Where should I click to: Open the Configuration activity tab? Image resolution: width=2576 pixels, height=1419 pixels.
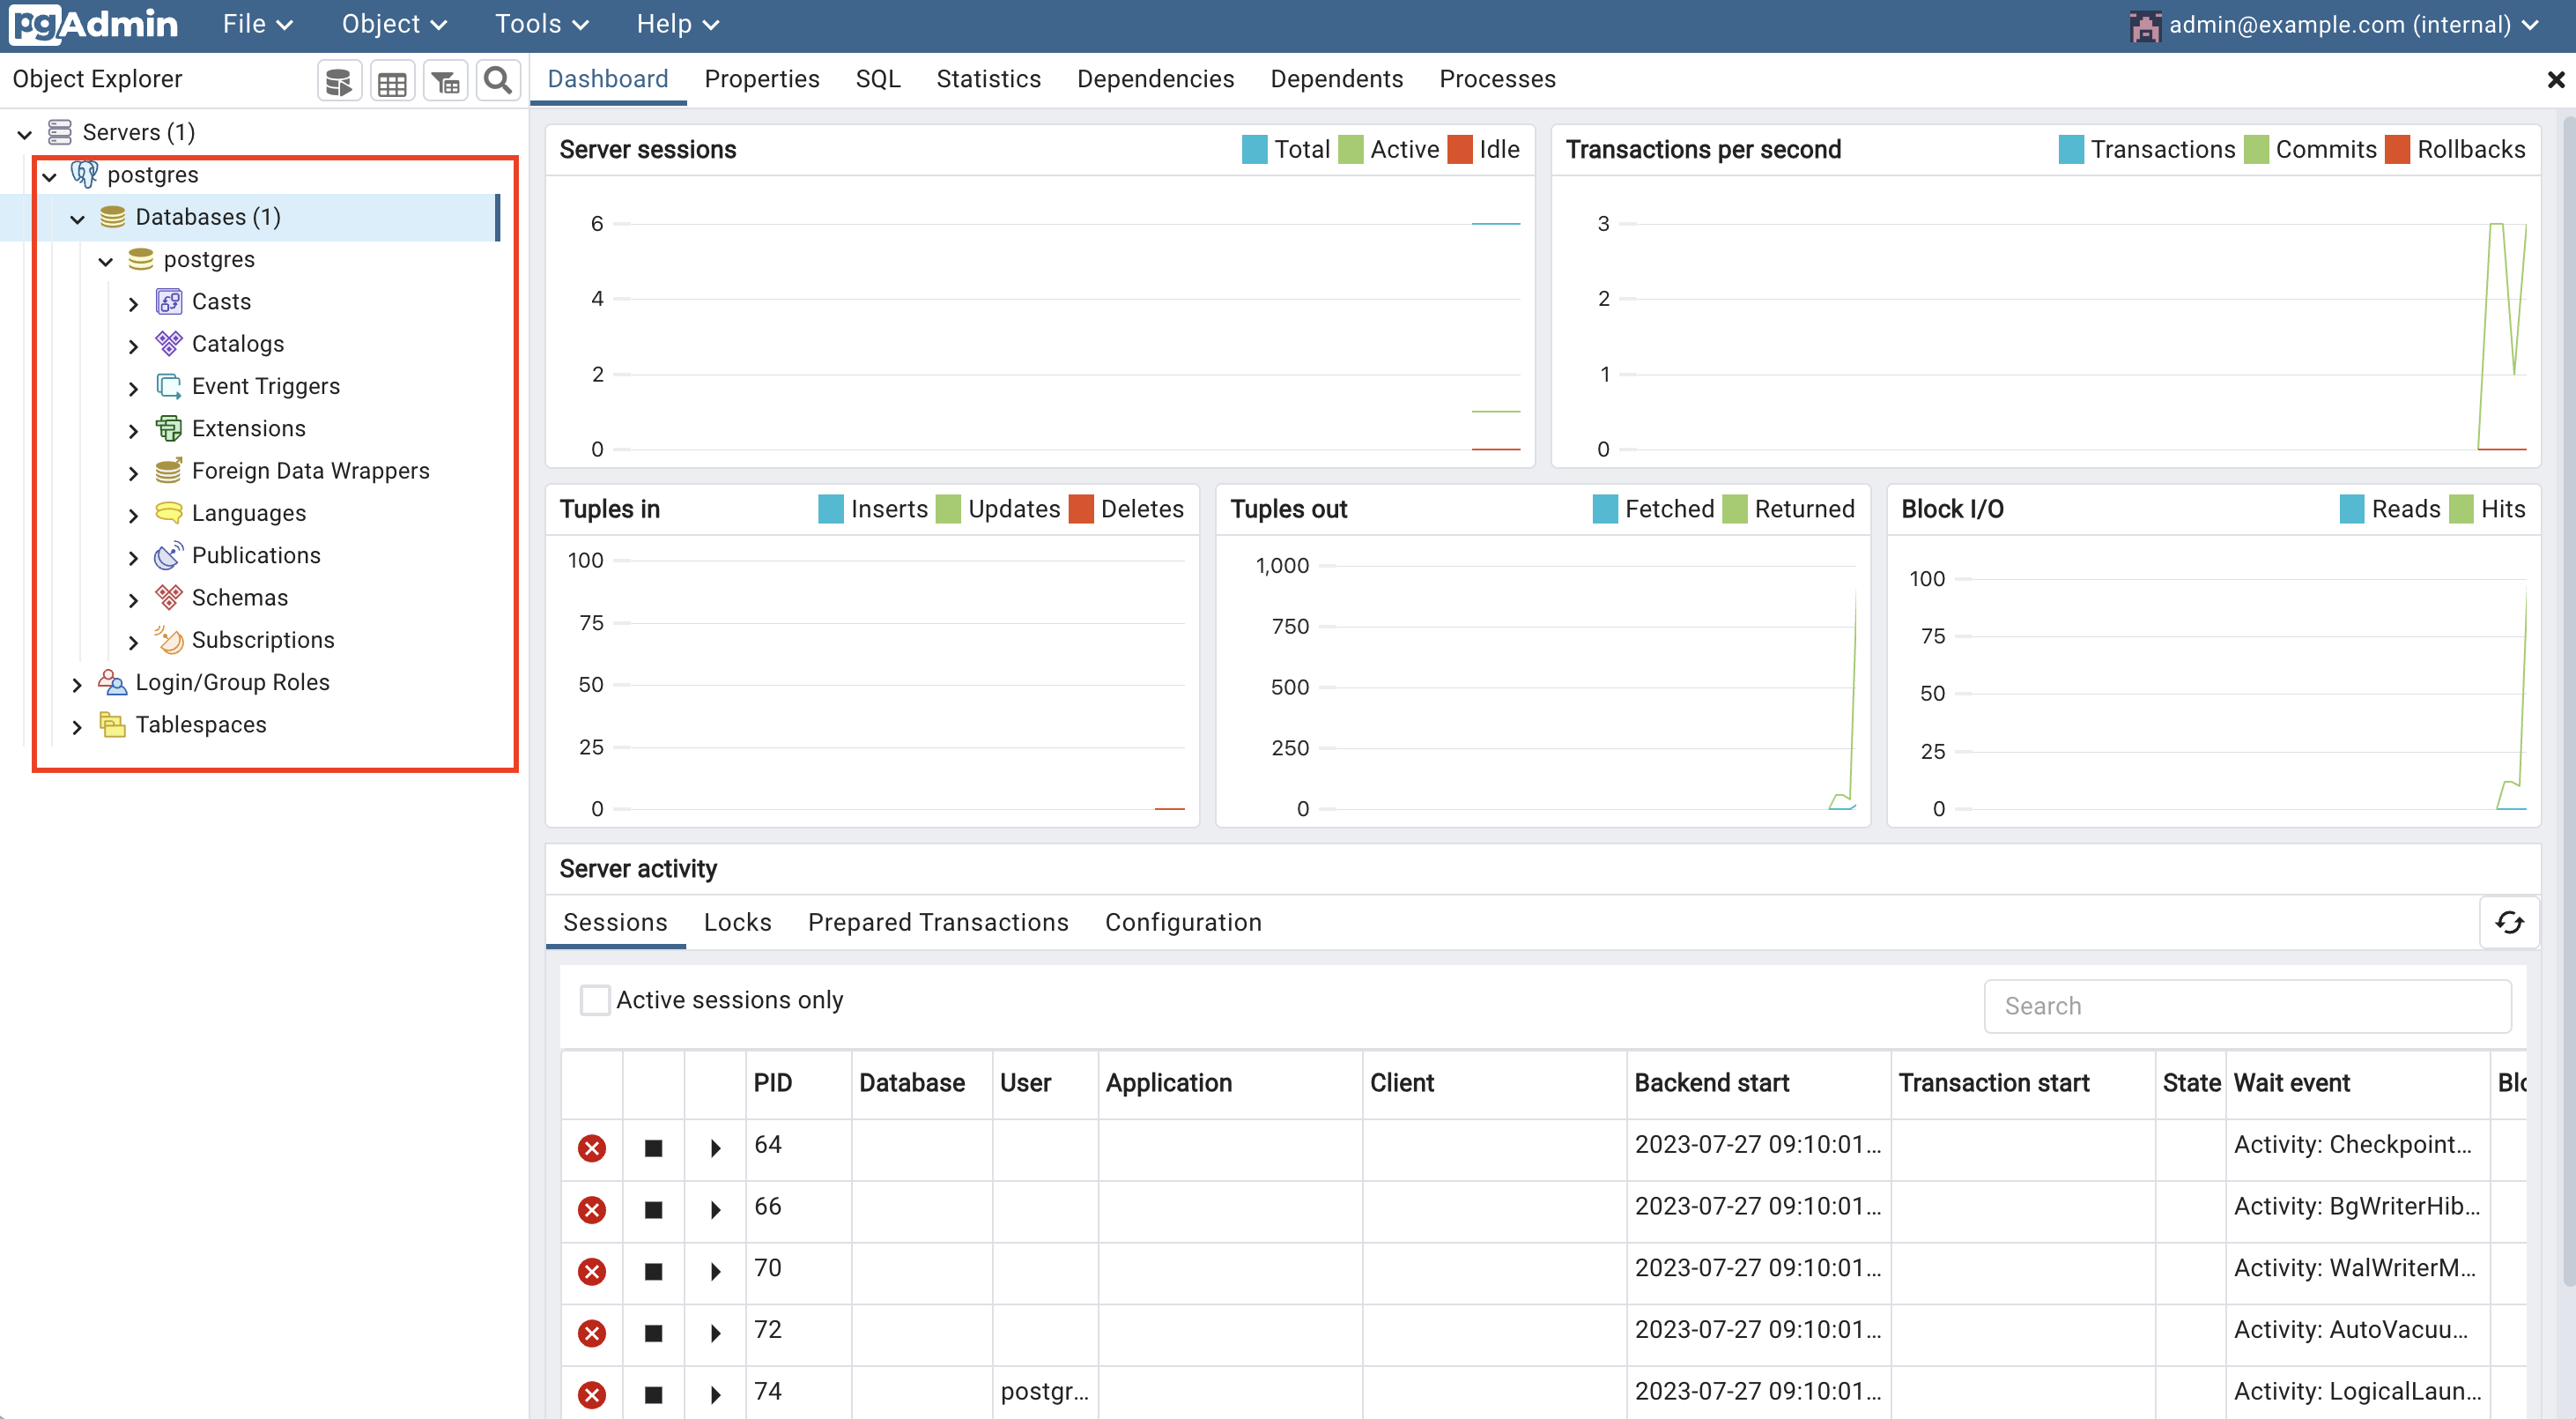tap(1183, 923)
